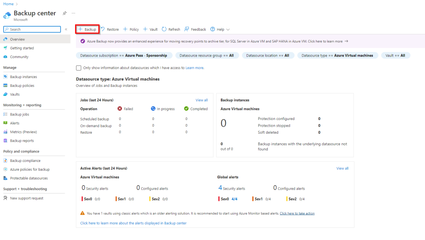Click the Restore undo-arrow icon
The width and height of the screenshot is (425, 240).
(103, 29)
